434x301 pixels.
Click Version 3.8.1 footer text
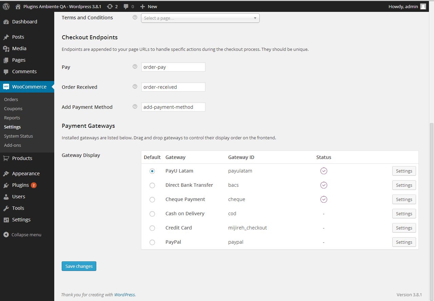tap(409, 295)
